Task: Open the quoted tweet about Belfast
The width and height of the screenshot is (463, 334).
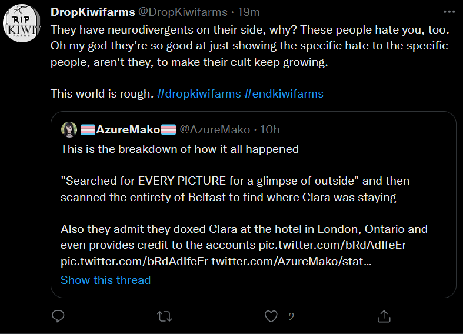Action: 254,205
